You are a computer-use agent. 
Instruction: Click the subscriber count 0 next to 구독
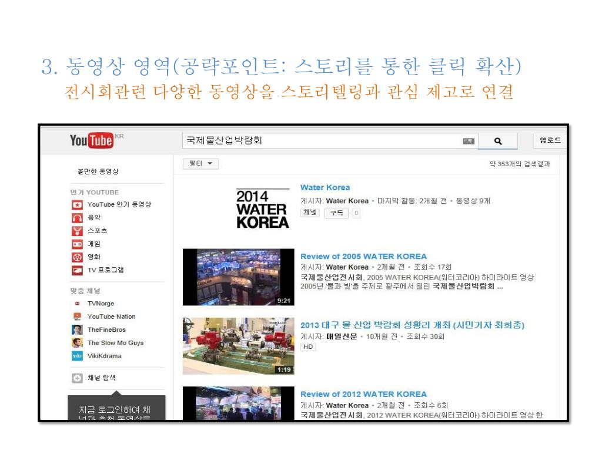click(356, 213)
